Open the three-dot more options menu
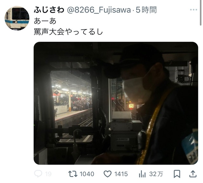This screenshot has width=203, height=183. (x=193, y=10)
